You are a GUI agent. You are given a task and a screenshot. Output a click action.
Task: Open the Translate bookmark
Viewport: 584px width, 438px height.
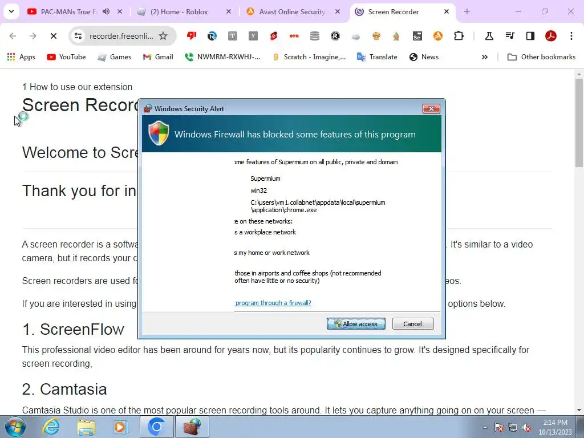point(377,57)
